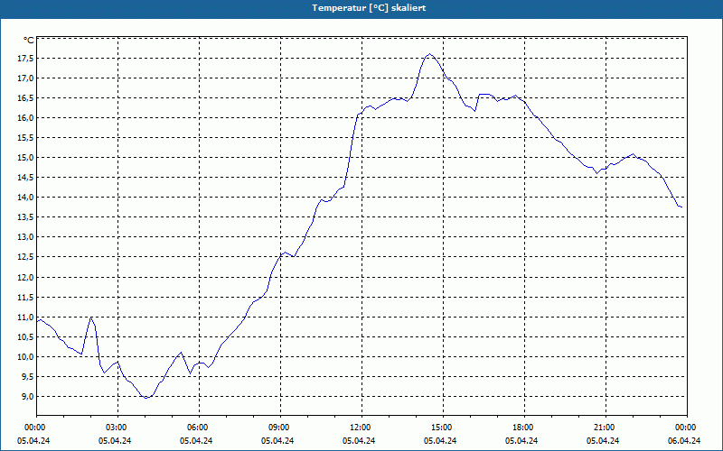Click the 00:00 time label above 06.04.24
This screenshot has width=723, height=451.
[x=684, y=427]
